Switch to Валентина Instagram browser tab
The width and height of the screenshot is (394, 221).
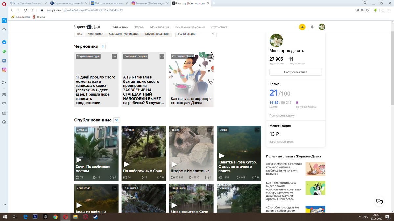(149, 3)
